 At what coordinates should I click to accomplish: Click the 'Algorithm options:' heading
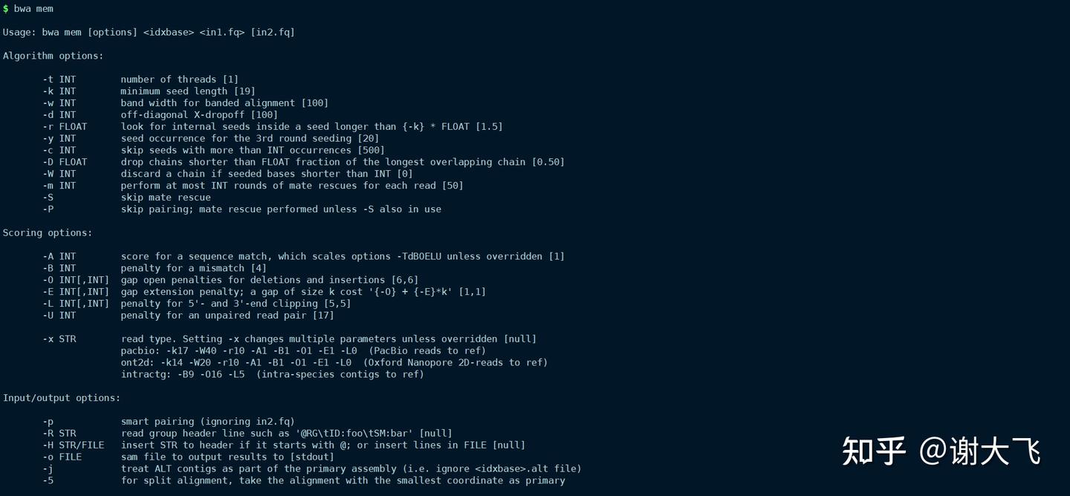[x=53, y=56]
